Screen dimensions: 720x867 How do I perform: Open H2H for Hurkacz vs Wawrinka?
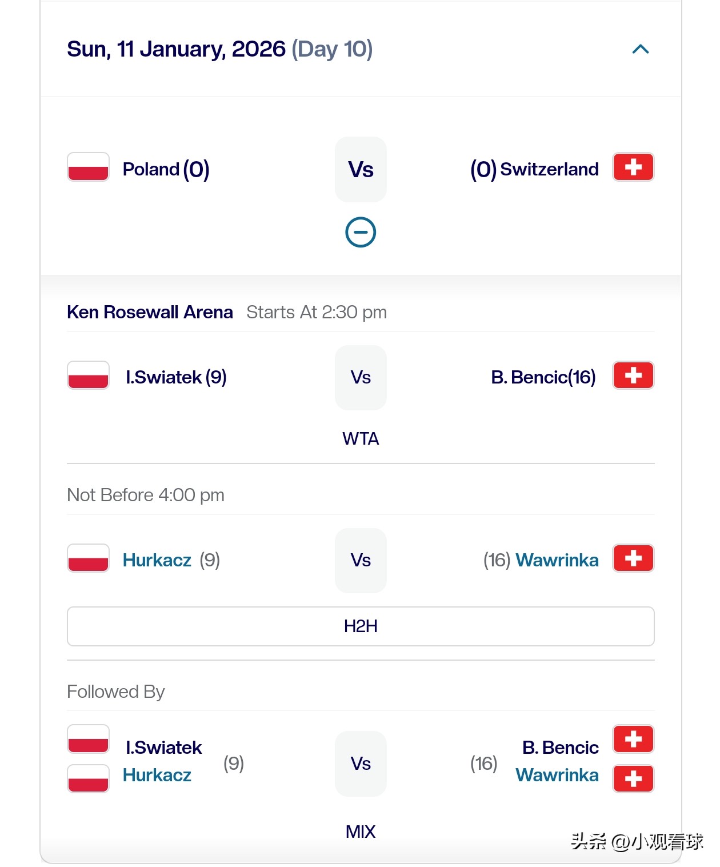(361, 626)
